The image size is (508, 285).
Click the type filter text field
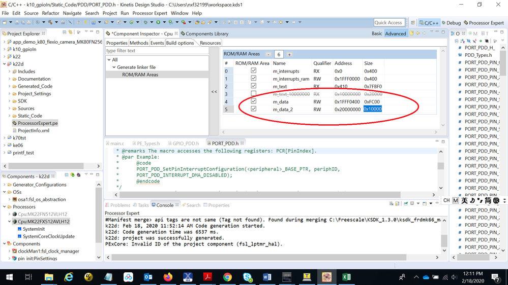pyautogui.click(x=157, y=51)
